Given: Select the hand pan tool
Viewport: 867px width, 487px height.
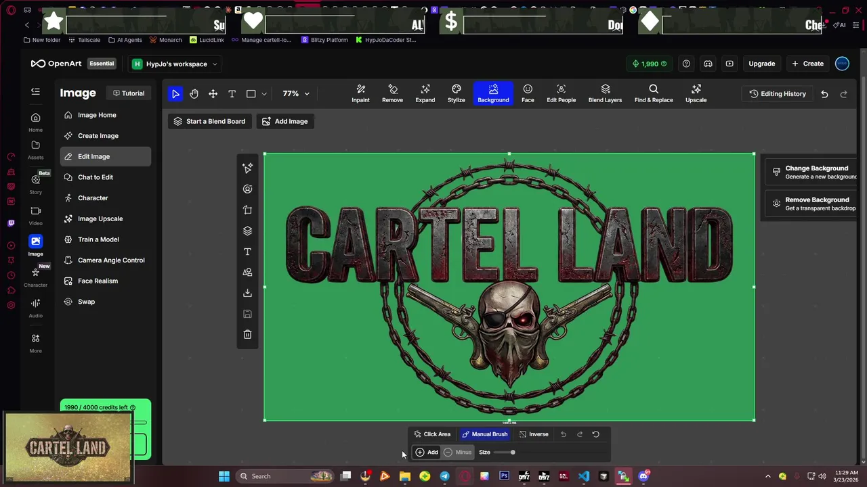Looking at the screenshot, I should [x=194, y=94].
